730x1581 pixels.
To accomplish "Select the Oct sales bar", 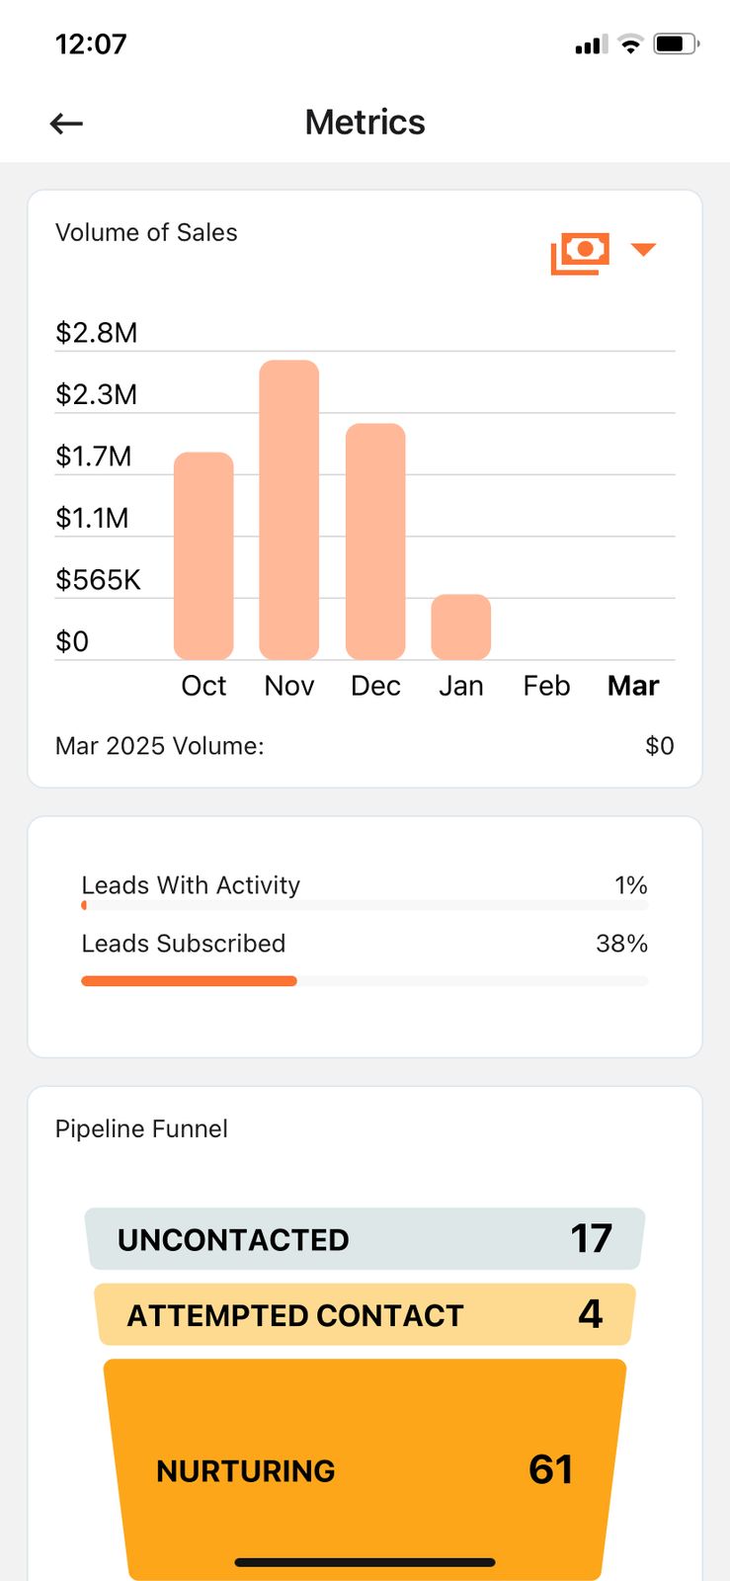I will [x=203, y=555].
